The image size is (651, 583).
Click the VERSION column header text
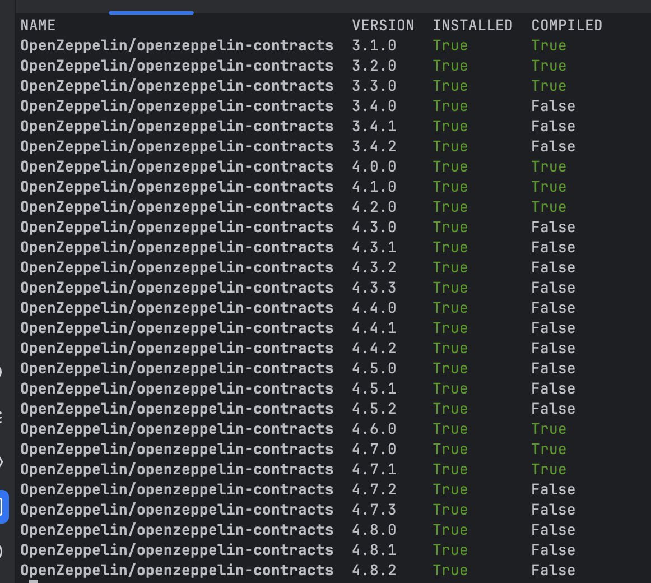click(383, 25)
